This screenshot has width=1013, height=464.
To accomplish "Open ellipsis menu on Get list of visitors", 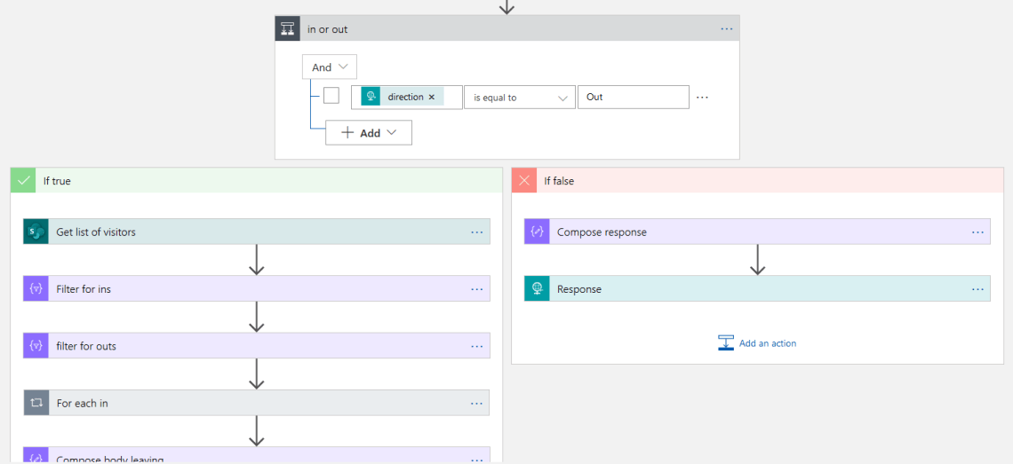I will pos(476,232).
